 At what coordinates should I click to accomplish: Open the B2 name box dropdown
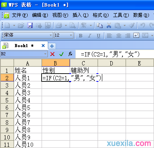click(x=45, y=54)
